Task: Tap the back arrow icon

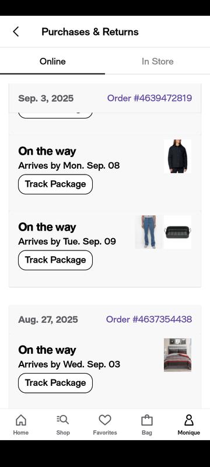Action: click(16, 32)
